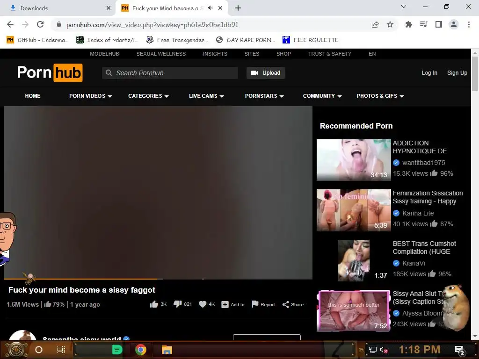
Task: Expand the LIVE CAMS dropdown
Action: pyautogui.click(x=206, y=96)
